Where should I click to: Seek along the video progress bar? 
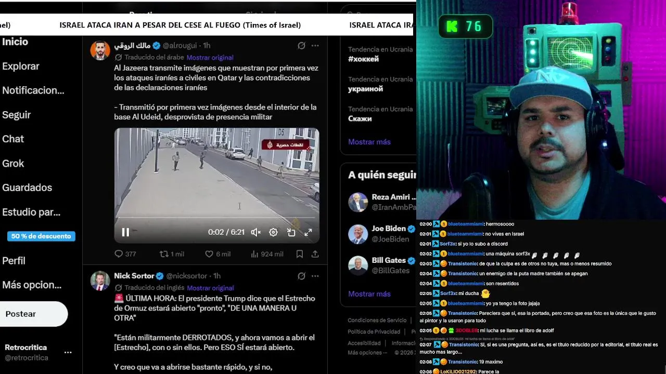point(216,218)
